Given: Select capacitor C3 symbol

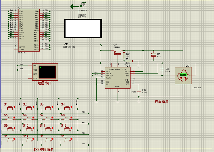Looking at the screenshot, I should 139,90.
